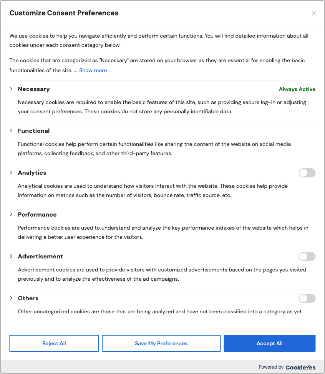The height and width of the screenshot is (374, 325).
Task: Expand the Advertisement category chevron
Action: click(x=11, y=256)
